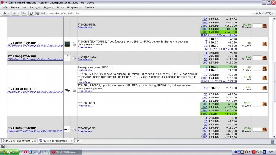Click Подробнее link under FT245BL-REEL
This screenshot has width=276, height=155.
click(85, 27)
